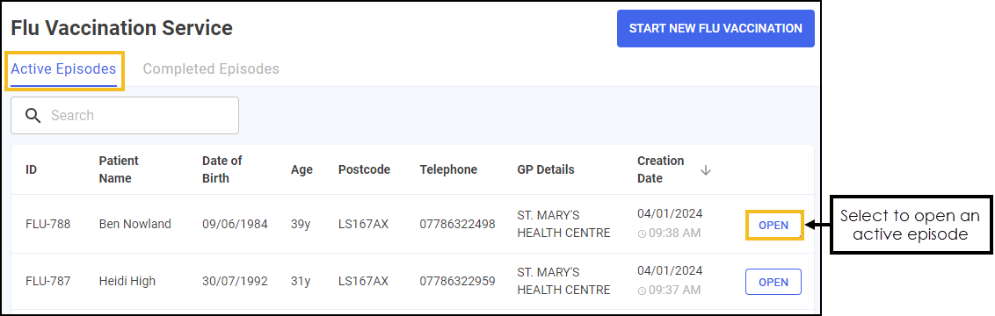Click the START NEW FLU VACCINATION button
995x316 pixels.
715,28
